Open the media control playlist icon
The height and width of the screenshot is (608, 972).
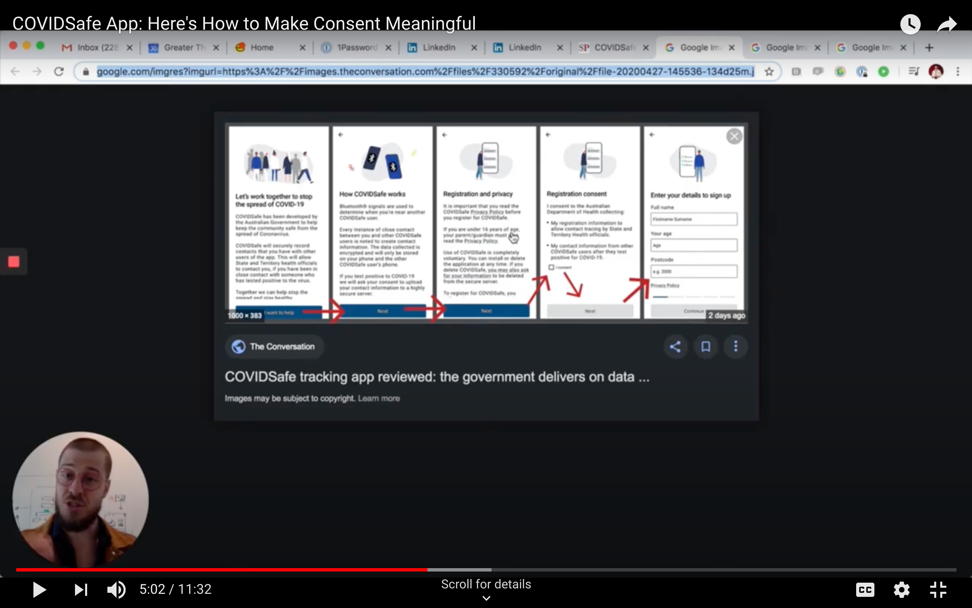(914, 72)
